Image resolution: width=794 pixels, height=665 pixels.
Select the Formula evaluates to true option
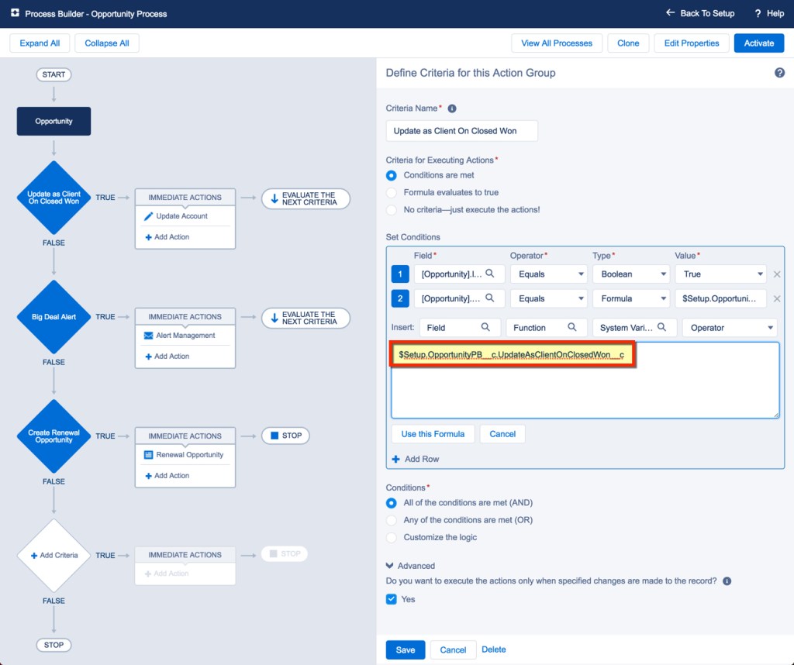pyautogui.click(x=391, y=192)
